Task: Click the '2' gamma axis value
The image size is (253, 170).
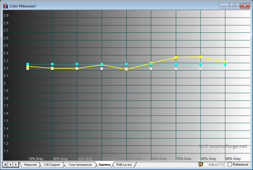Action: (x=5, y=83)
